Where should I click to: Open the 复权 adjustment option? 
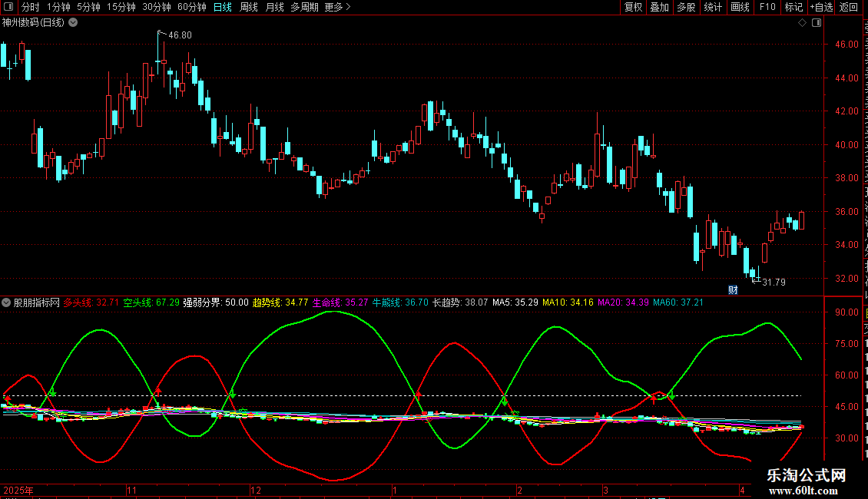pyautogui.click(x=633, y=7)
